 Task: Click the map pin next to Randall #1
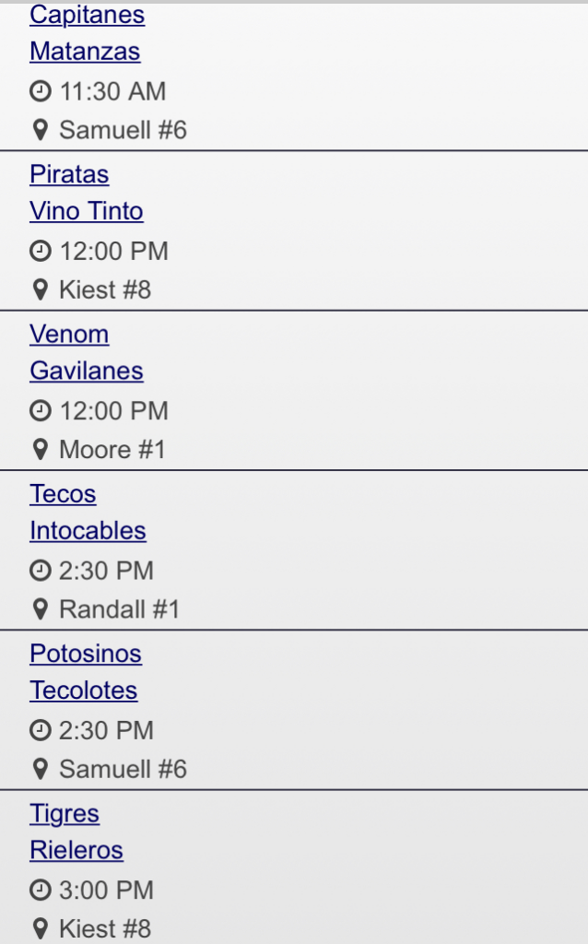(x=40, y=609)
